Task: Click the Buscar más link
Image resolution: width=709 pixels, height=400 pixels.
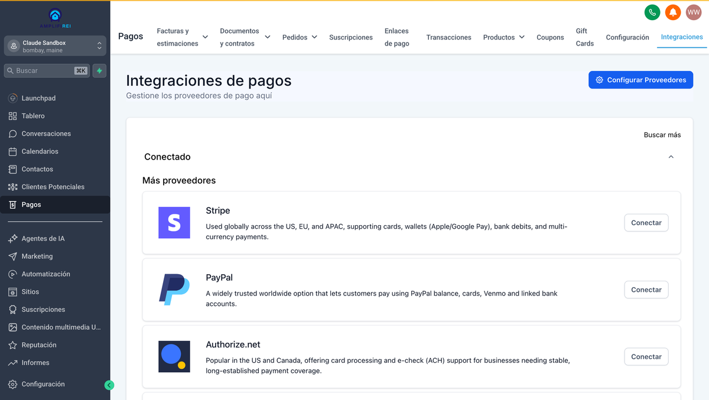Action: [x=662, y=135]
